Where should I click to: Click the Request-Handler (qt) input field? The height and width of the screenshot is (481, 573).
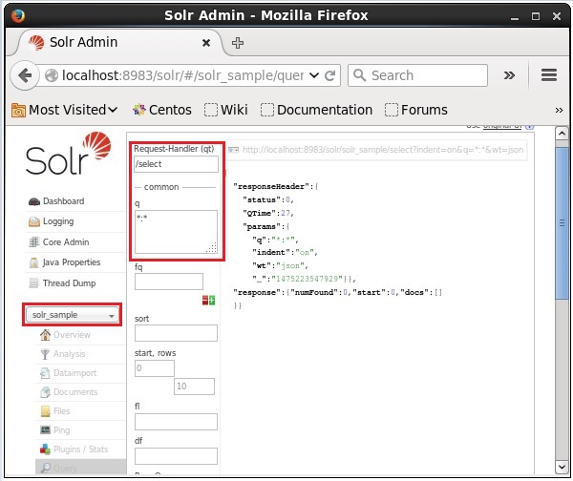point(176,163)
